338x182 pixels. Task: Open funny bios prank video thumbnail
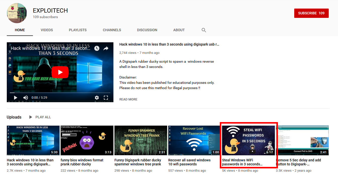point(87,140)
